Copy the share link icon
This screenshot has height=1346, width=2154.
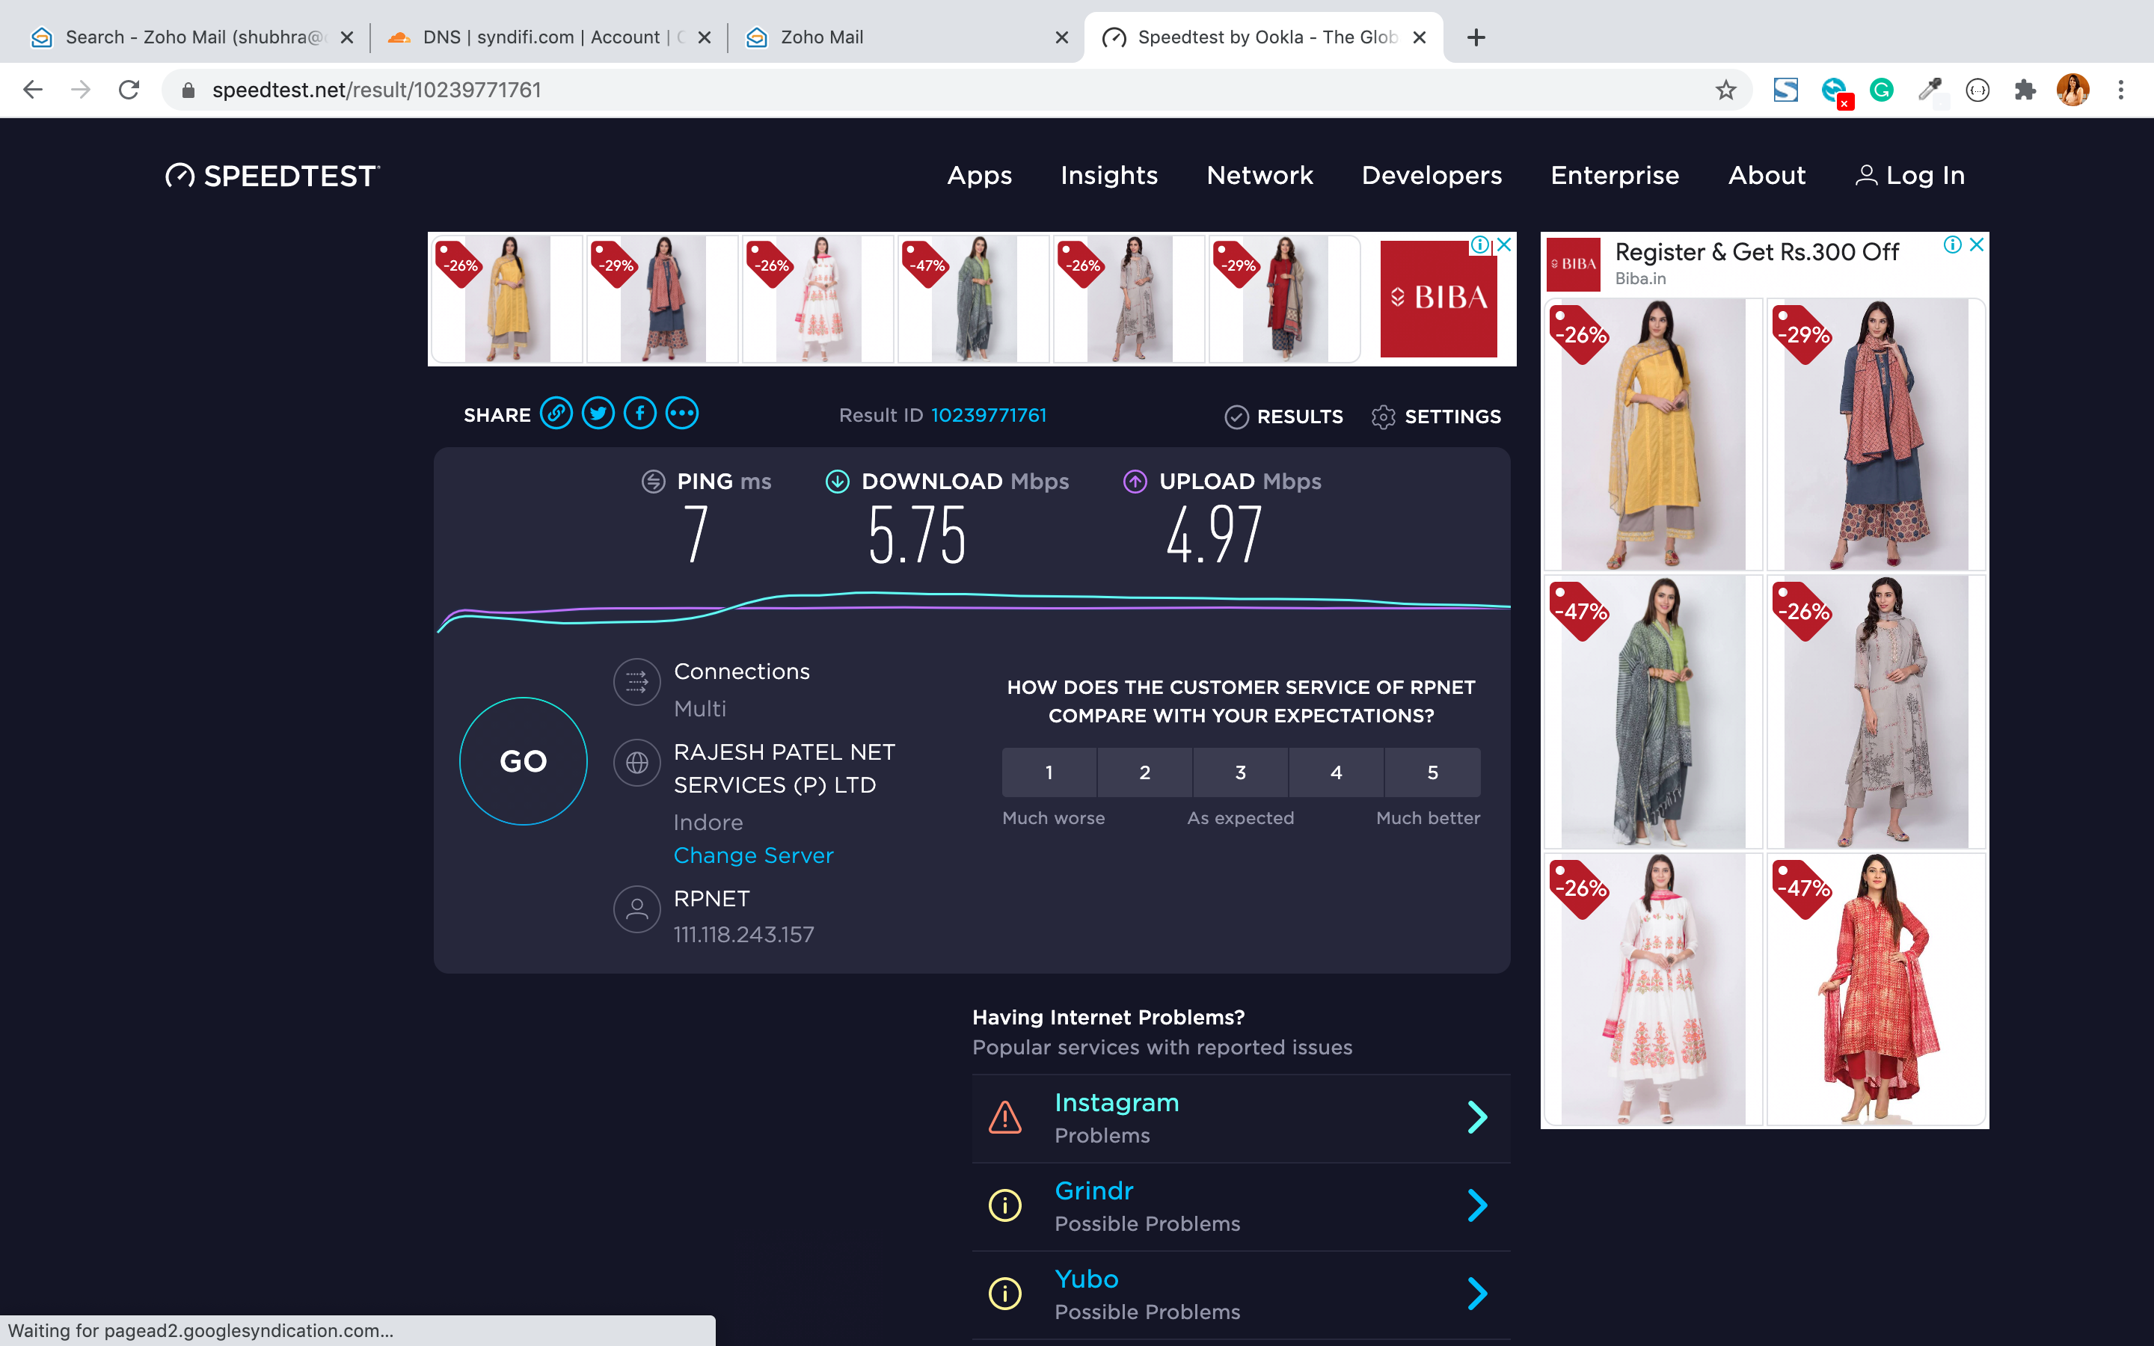tap(556, 414)
